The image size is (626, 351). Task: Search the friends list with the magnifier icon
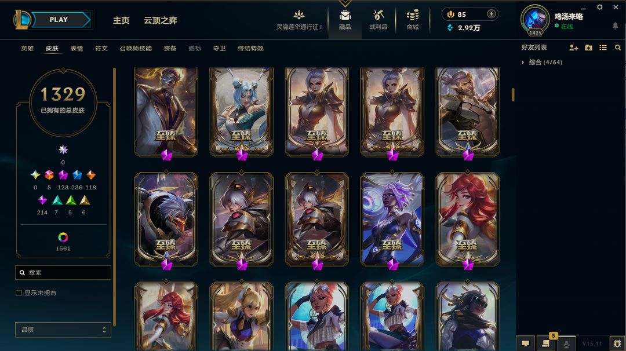(618, 48)
